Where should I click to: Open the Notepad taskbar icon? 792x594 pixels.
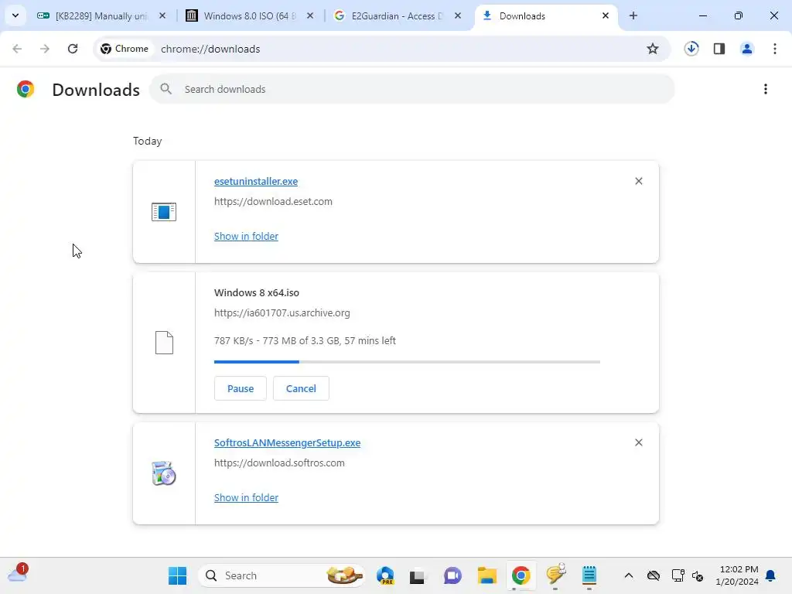tap(589, 575)
